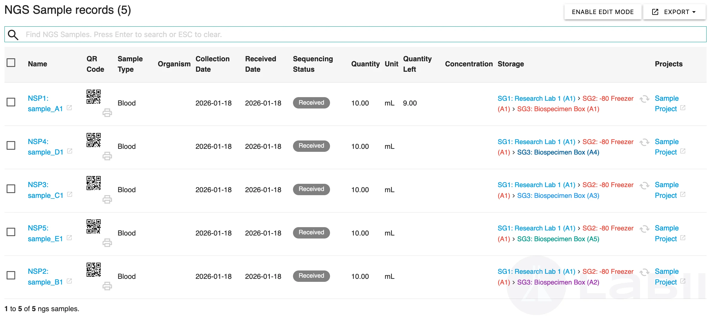
Task: Toggle the select-all checkbox in the header
Action: [11, 63]
